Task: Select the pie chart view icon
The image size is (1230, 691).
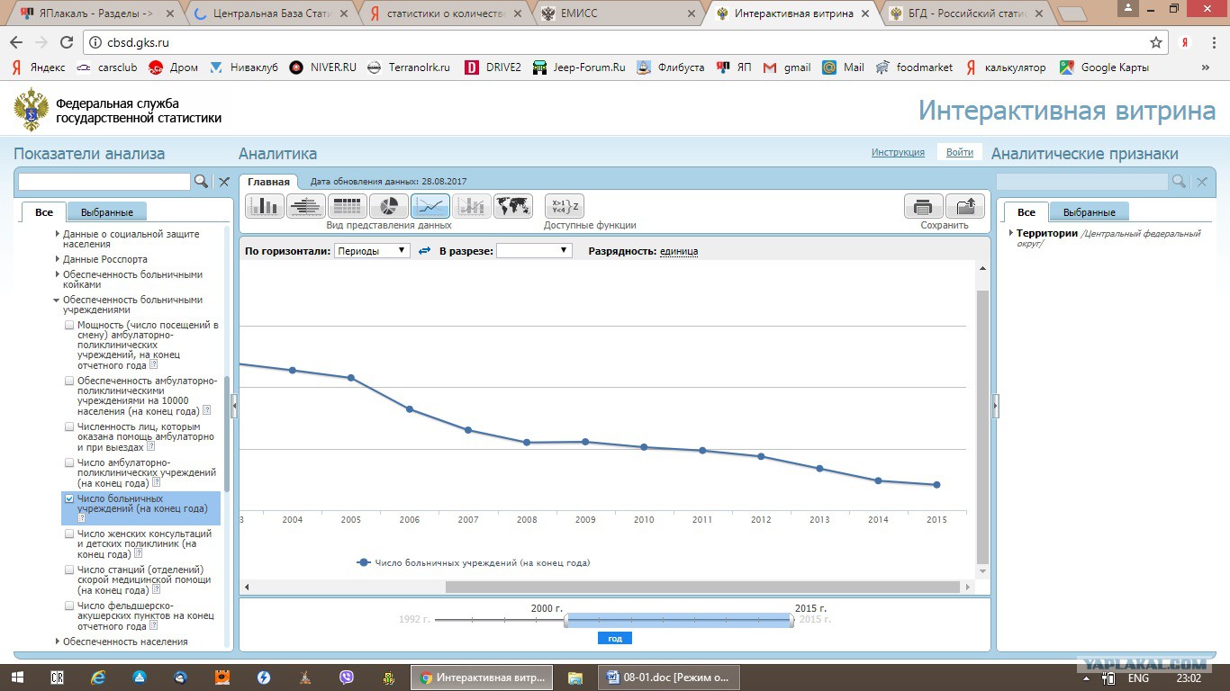Action: tap(389, 206)
